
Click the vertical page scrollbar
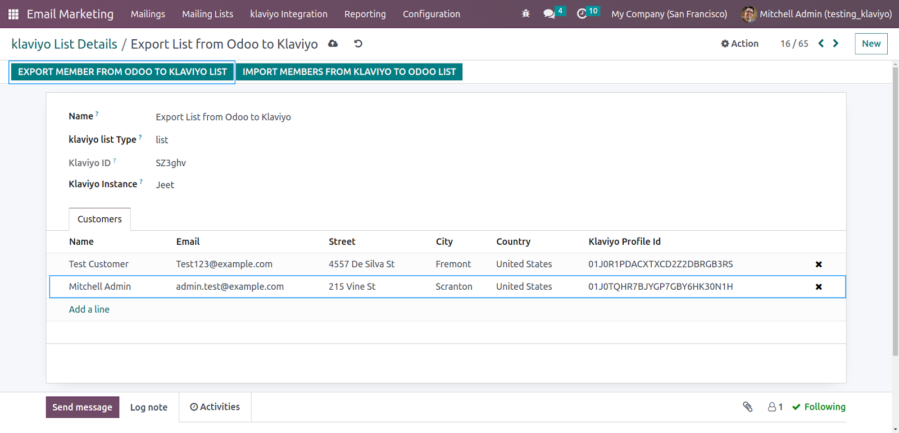click(895, 211)
